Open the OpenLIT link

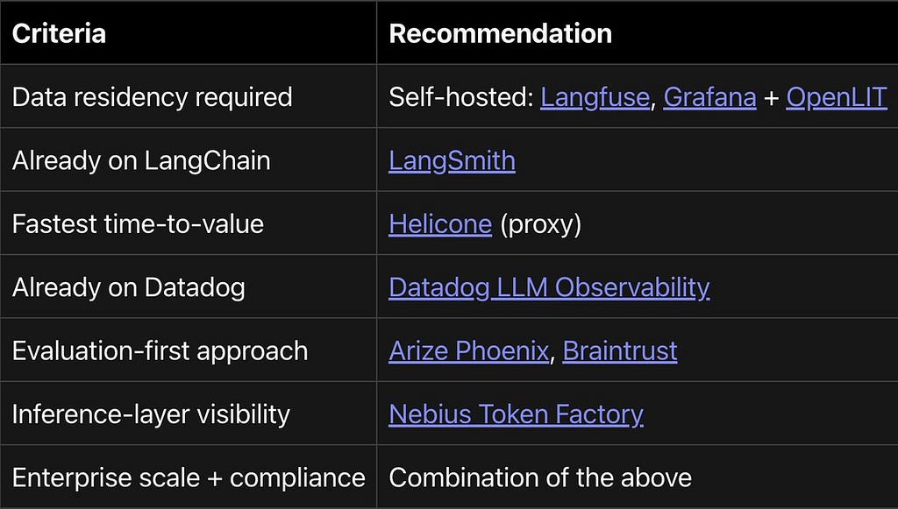[x=837, y=97]
